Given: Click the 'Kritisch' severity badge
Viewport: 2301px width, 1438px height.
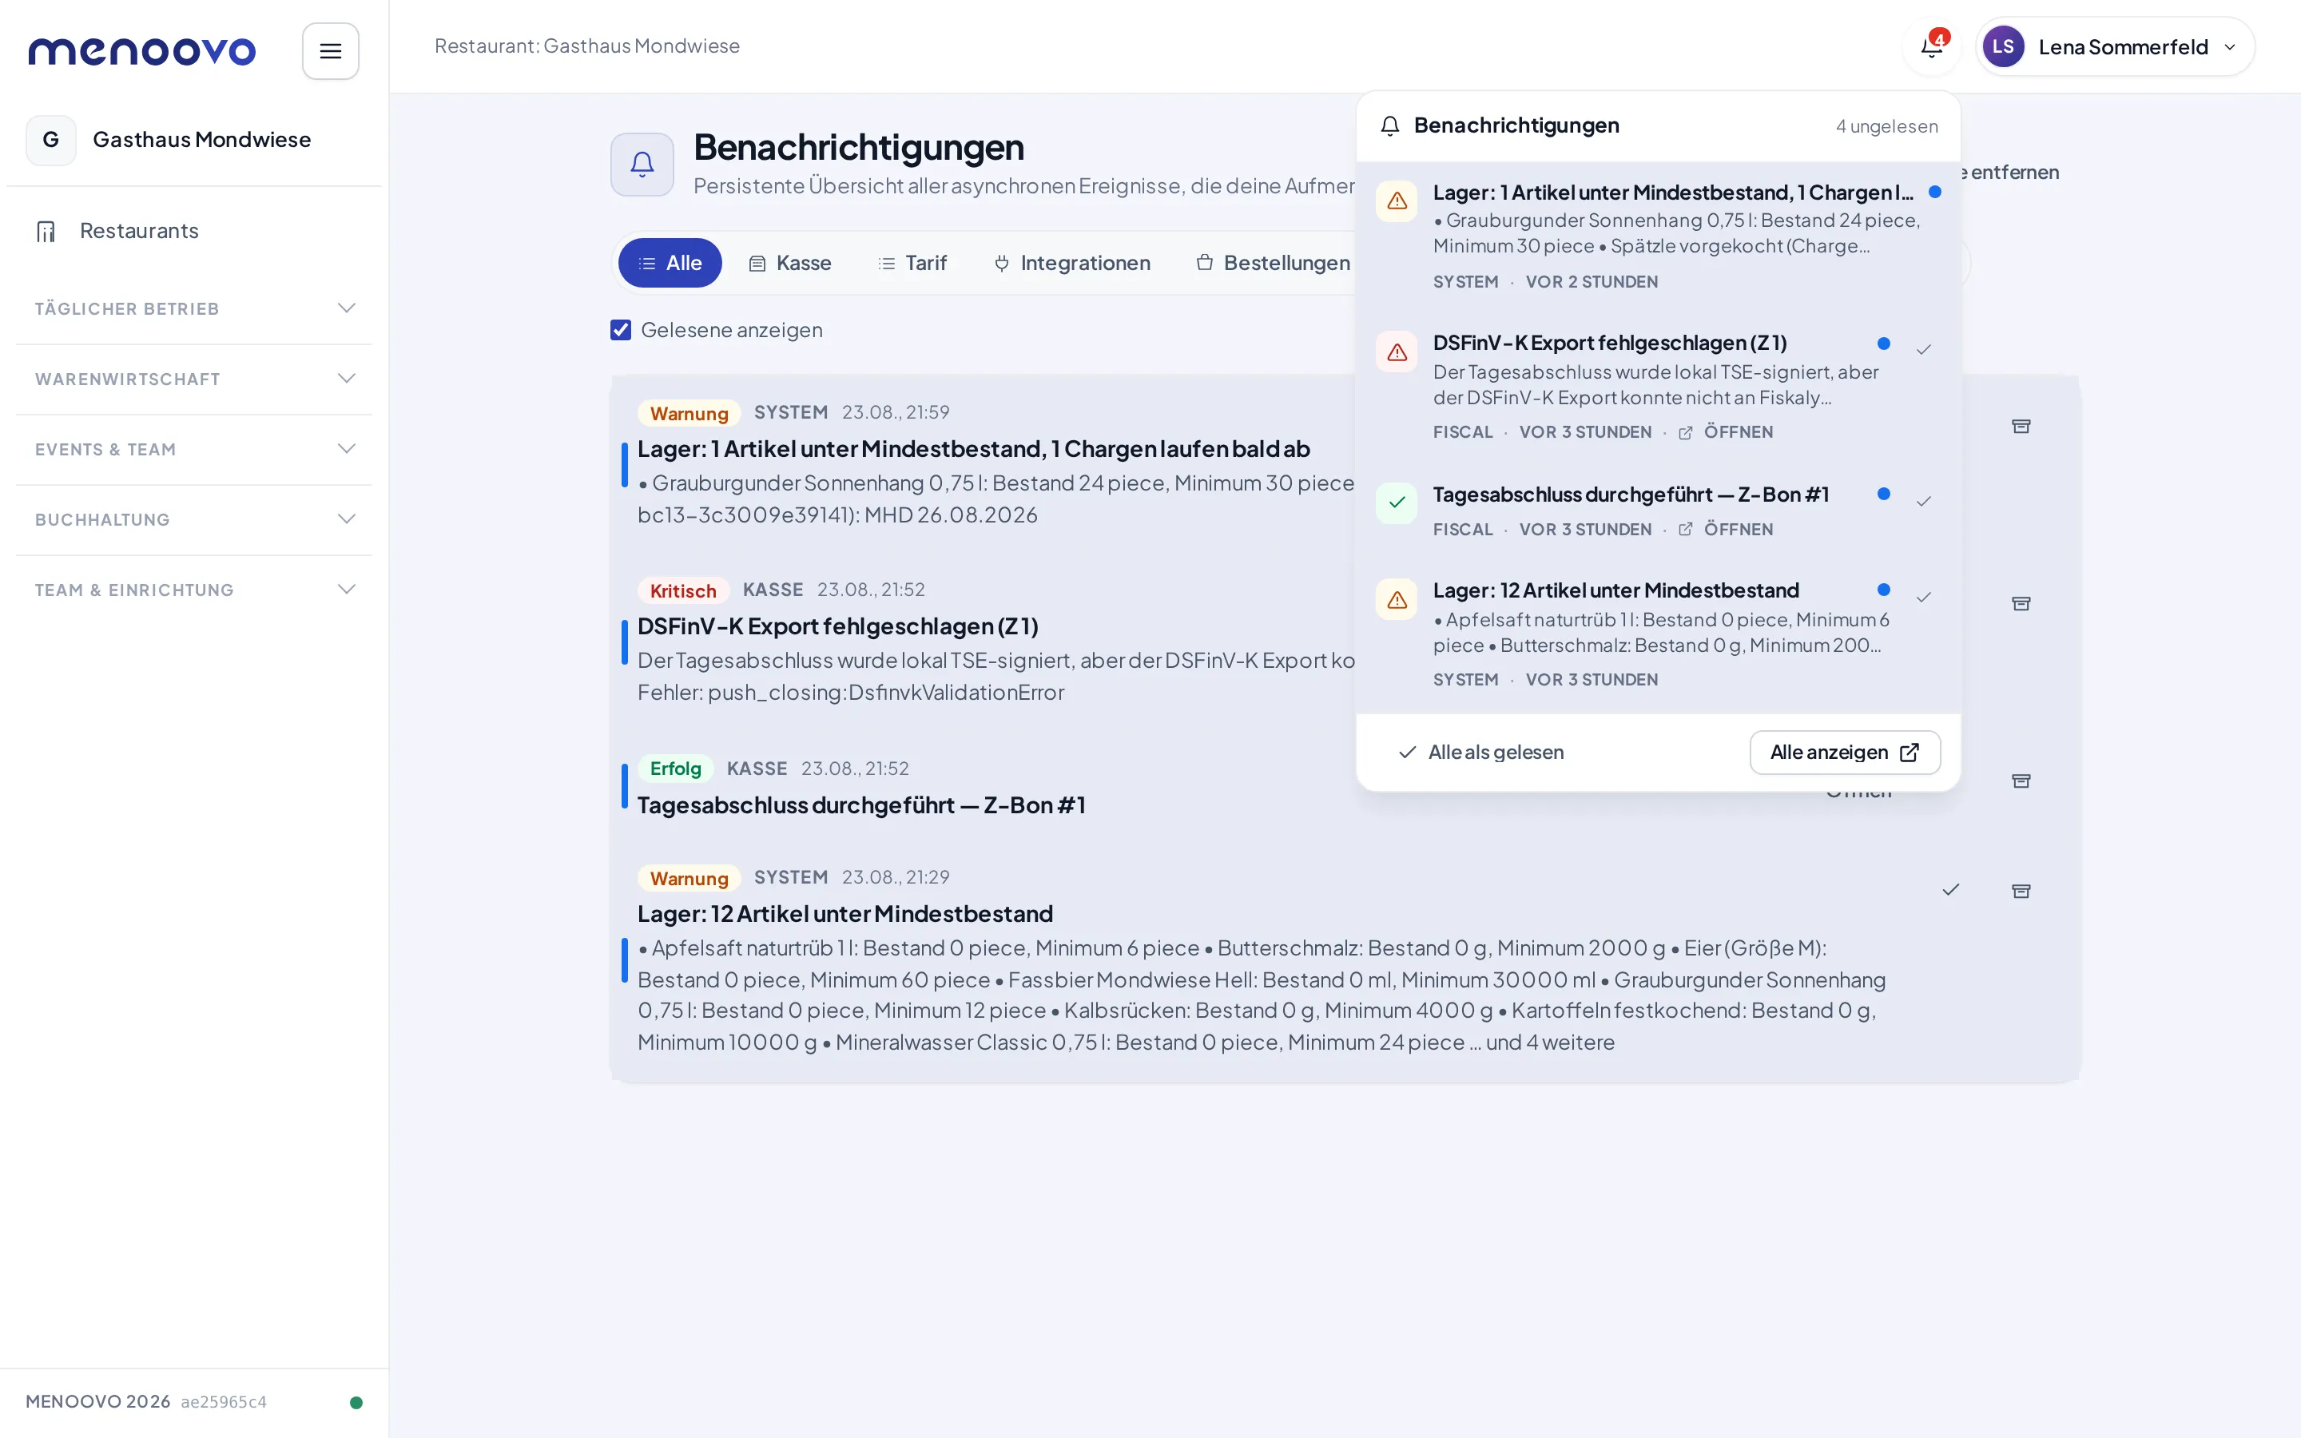Looking at the screenshot, I should (x=682, y=591).
